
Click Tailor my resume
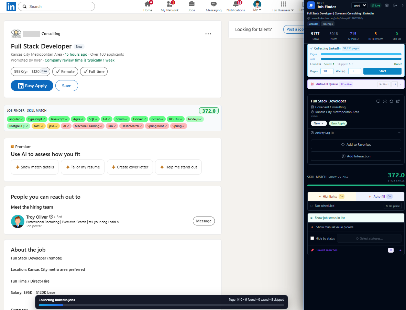point(83,167)
